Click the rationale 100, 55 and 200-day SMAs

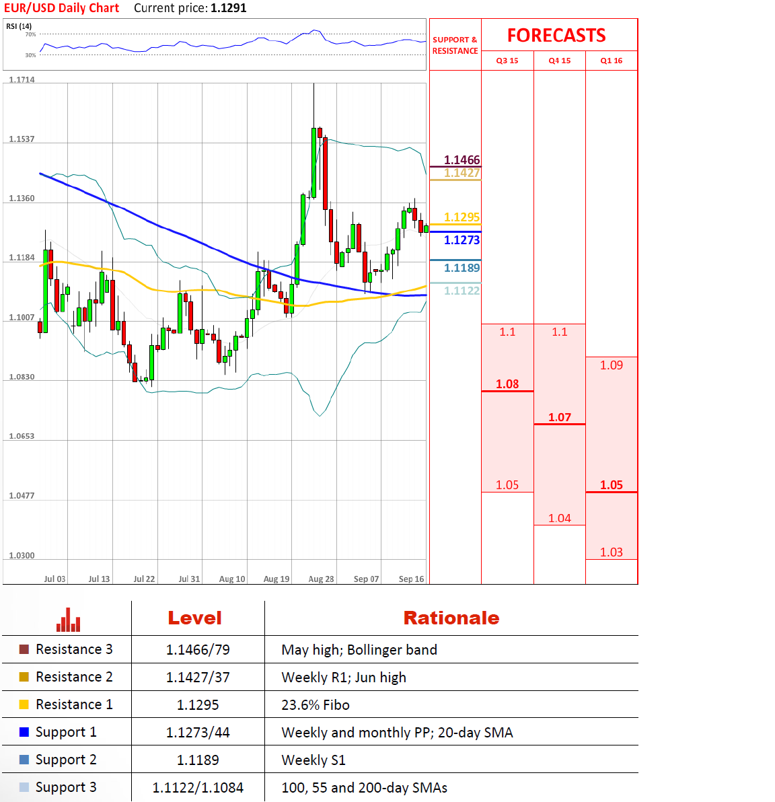click(x=364, y=788)
